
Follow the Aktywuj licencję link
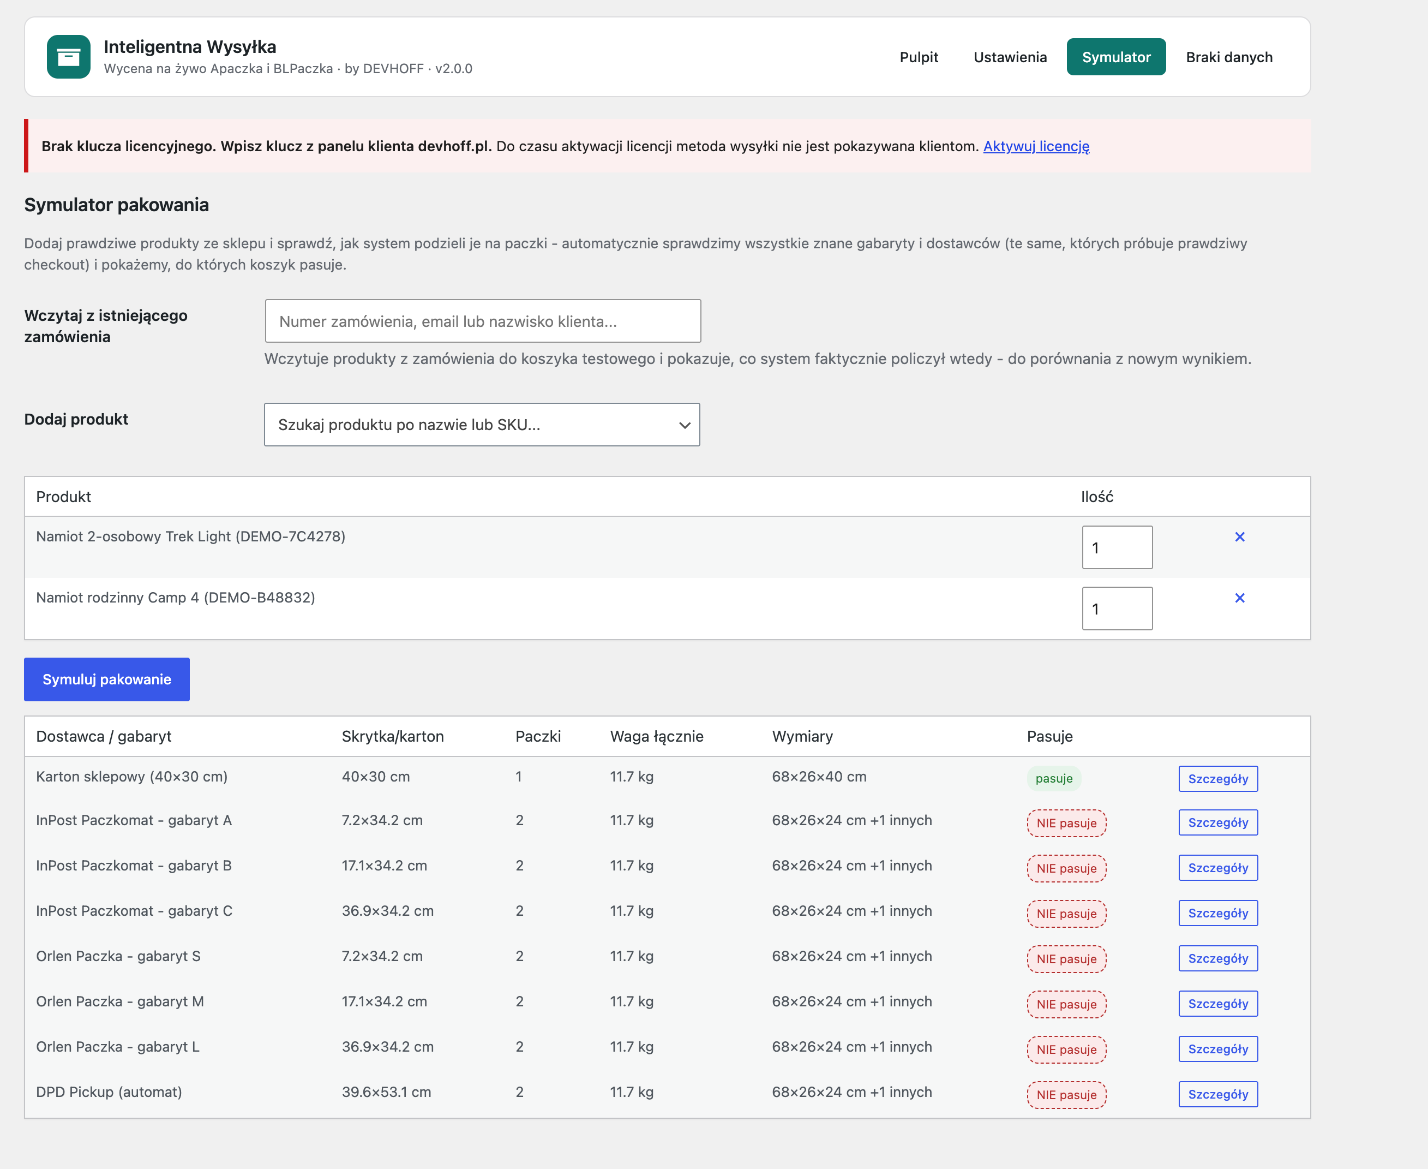(1036, 146)
